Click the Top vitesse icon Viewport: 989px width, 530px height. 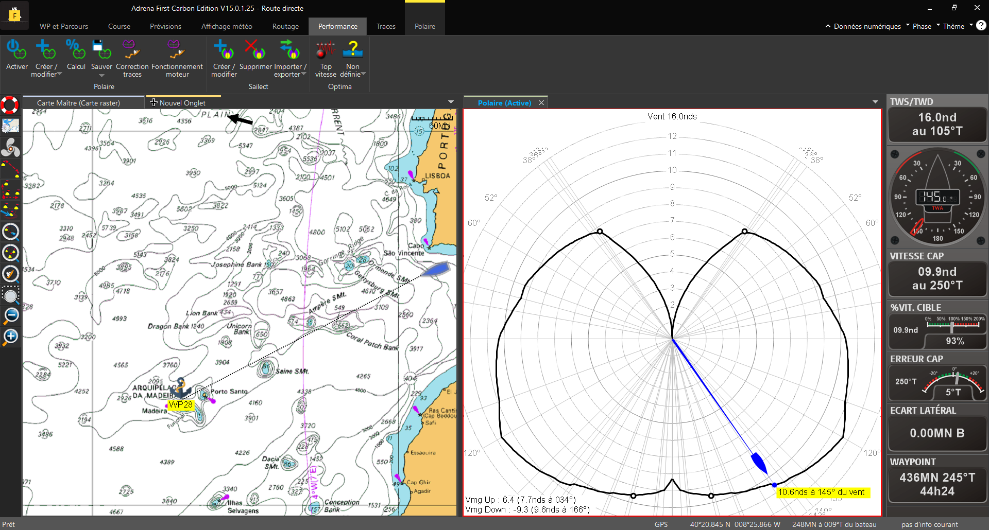pyautogui.click(x=326, y=50)
